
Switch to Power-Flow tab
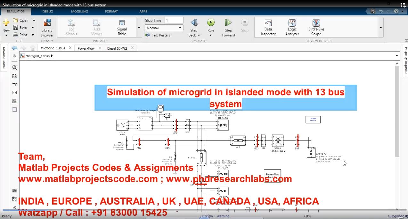[86, 48]
